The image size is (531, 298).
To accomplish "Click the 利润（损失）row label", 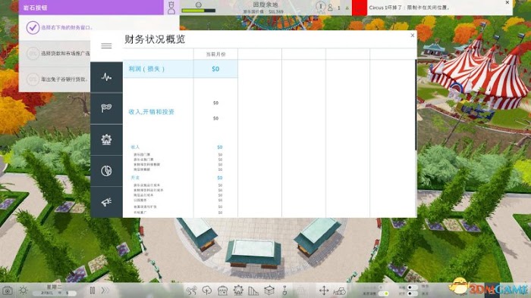I will coord(146,69).
